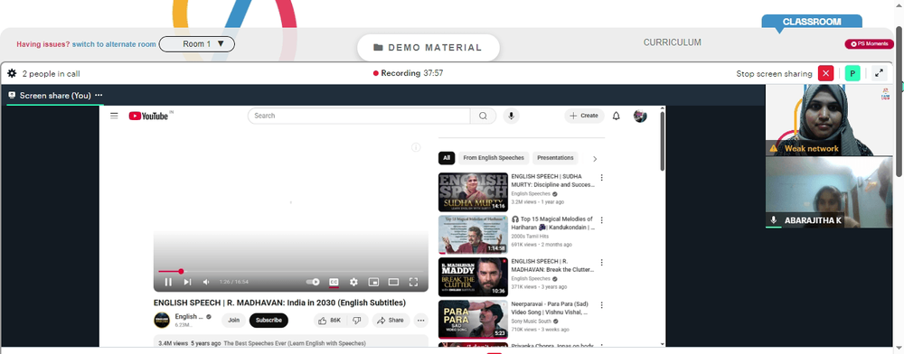Toggle theater mode in player

[x=393, y=282]
